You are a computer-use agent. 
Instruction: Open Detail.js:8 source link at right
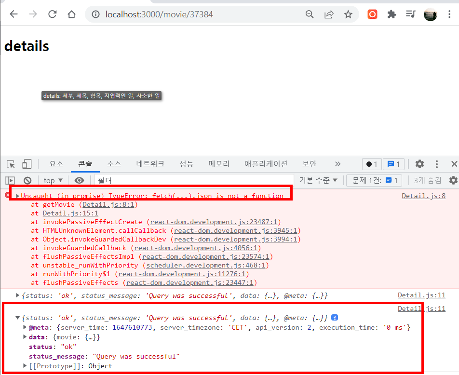click(x=424, y=196)
